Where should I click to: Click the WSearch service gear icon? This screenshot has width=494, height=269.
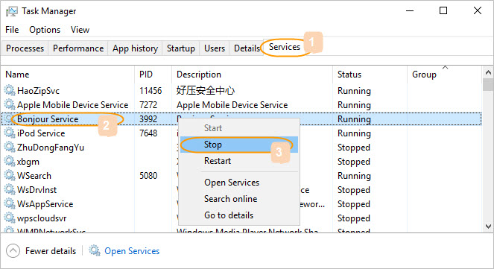click(10, 175)
